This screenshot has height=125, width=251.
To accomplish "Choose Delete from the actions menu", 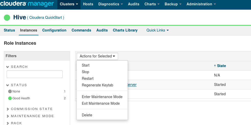I will coord(87,115).
